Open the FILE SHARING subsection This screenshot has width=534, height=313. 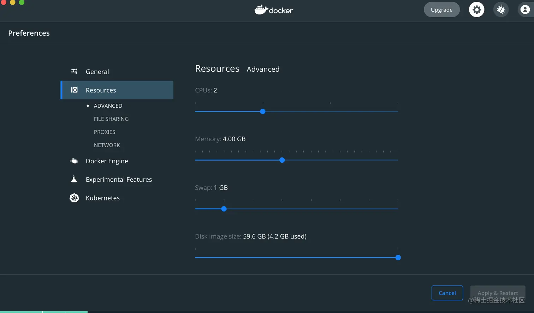(x=111, y=119)
